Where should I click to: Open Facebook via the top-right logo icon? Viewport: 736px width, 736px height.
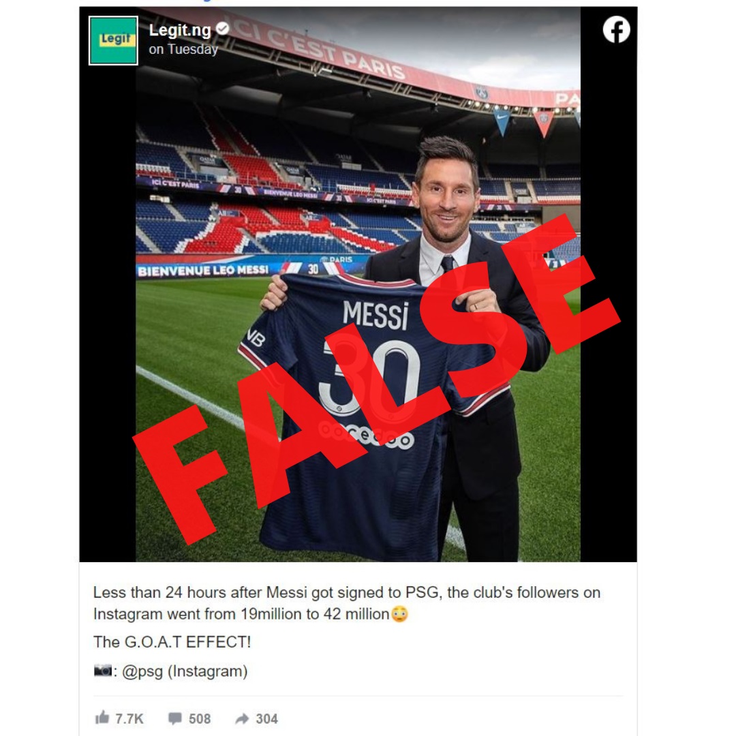click(616, 29)
